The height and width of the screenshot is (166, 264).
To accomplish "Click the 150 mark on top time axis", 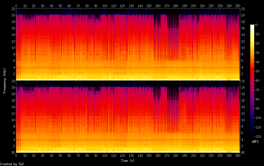I will click(149, 6).
